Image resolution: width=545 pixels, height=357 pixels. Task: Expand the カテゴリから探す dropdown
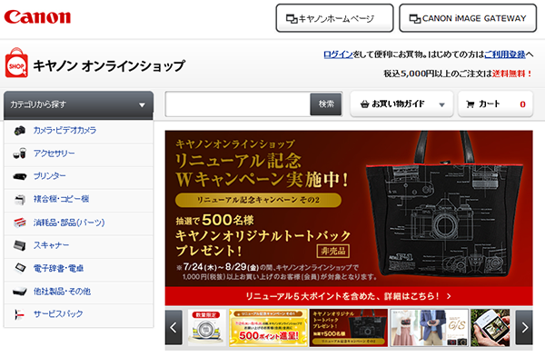tap(78, 104)
